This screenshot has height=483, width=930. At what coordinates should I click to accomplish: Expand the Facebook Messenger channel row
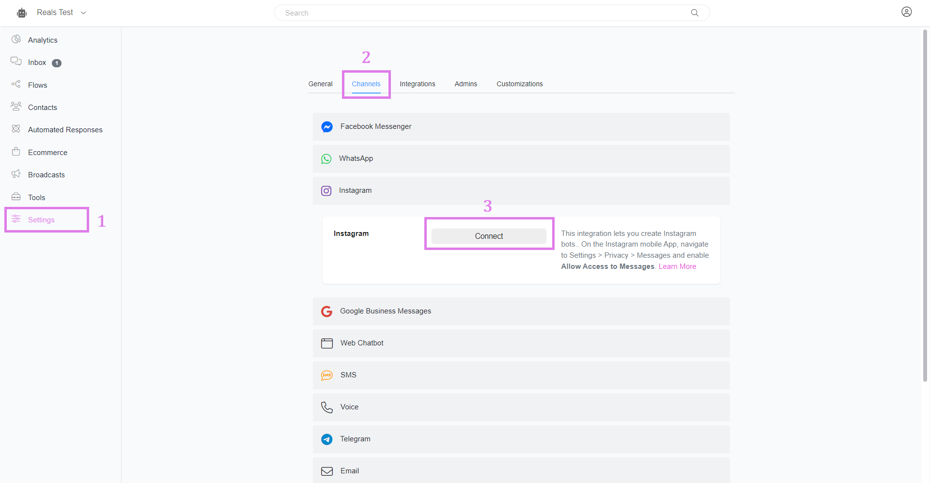521,127
